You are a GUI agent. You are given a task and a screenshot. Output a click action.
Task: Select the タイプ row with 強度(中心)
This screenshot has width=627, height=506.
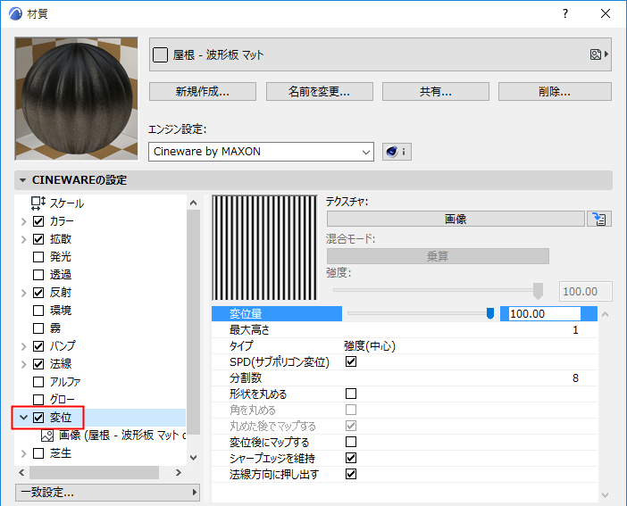tap(405, 346)
